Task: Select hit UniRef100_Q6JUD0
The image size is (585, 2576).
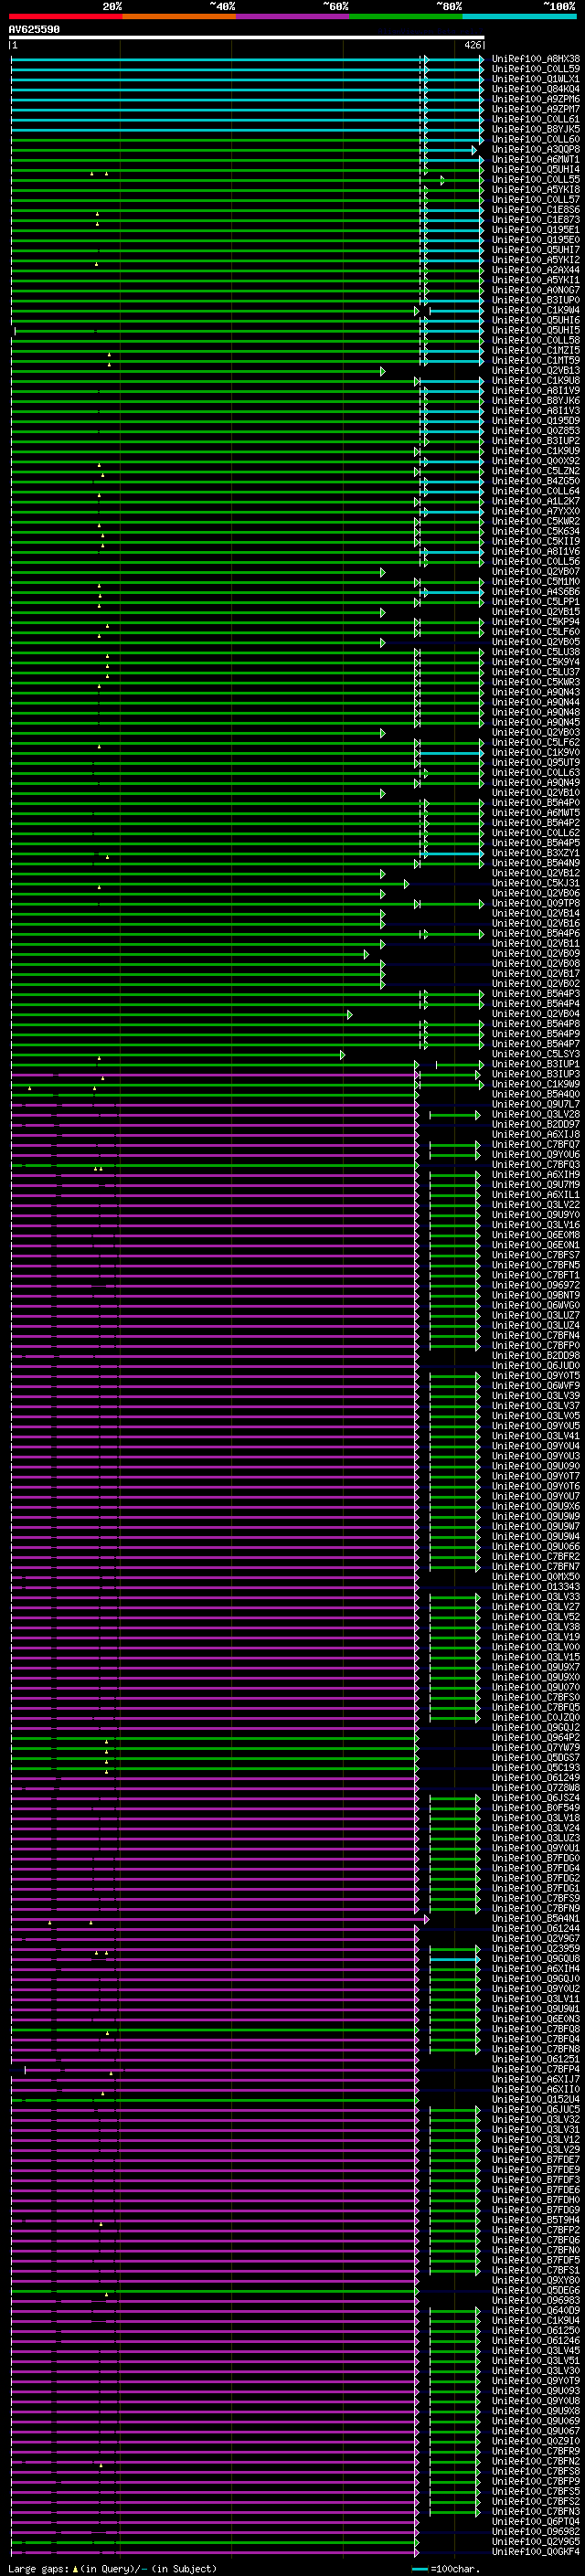Action: click(x=536, y=1365)
